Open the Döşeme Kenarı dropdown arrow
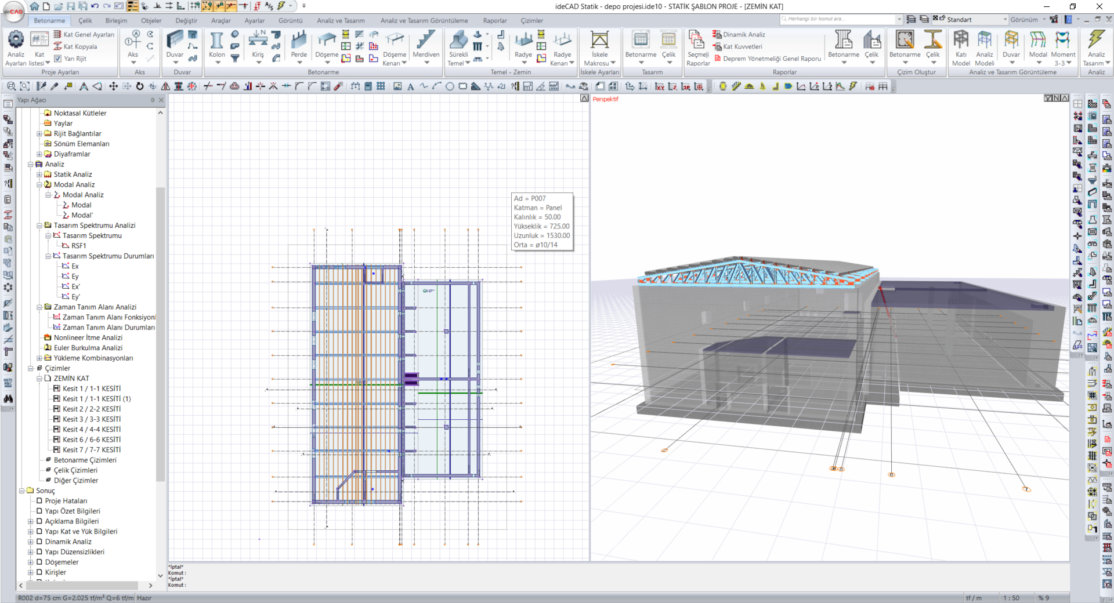Screen dimensions: 1114x603 click(404, 63)
